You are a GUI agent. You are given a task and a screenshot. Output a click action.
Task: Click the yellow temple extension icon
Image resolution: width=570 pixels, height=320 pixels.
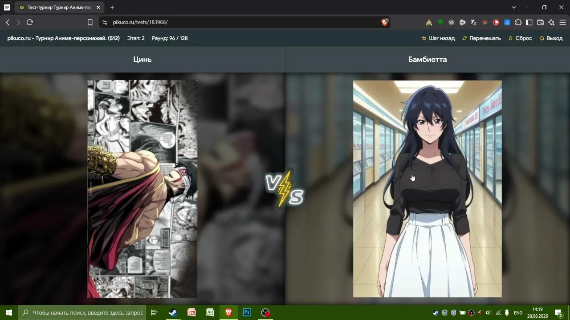(429, 22)
